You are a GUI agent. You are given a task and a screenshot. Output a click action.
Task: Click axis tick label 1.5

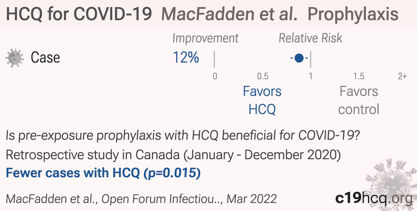pyautogui.click(x=359, y=76)
